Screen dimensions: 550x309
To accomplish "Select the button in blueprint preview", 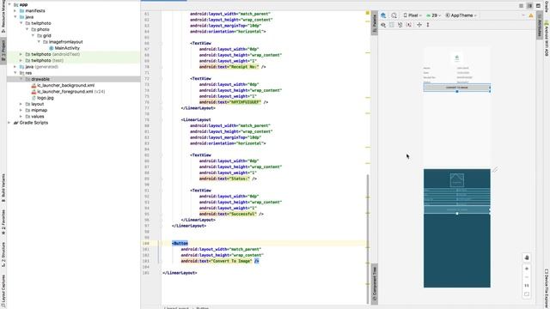I will click(x=456, y=209).
